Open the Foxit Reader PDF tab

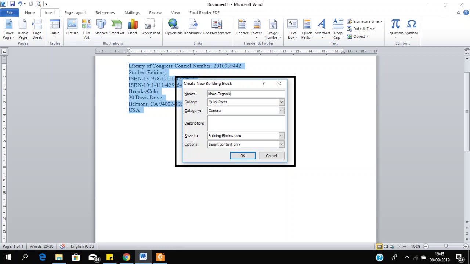click(x=205, y=13)
